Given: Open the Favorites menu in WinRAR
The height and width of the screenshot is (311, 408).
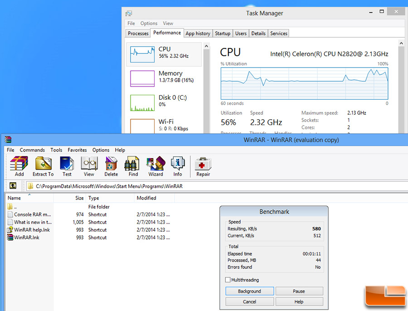Looking at the screenshot, I should 77,150.
